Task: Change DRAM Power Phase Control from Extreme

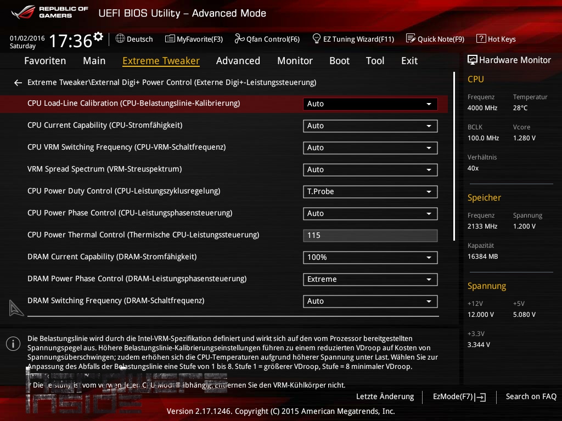Action: 370,279
